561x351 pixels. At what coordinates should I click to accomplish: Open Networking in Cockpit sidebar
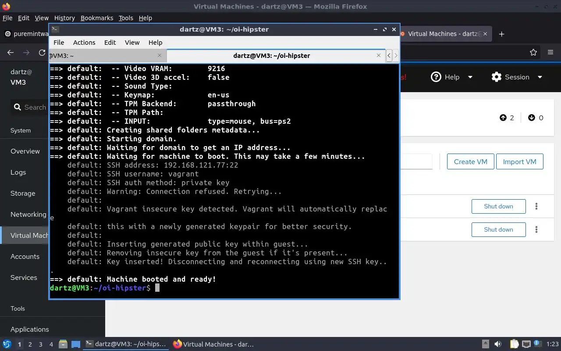click(x=28, y=214)
